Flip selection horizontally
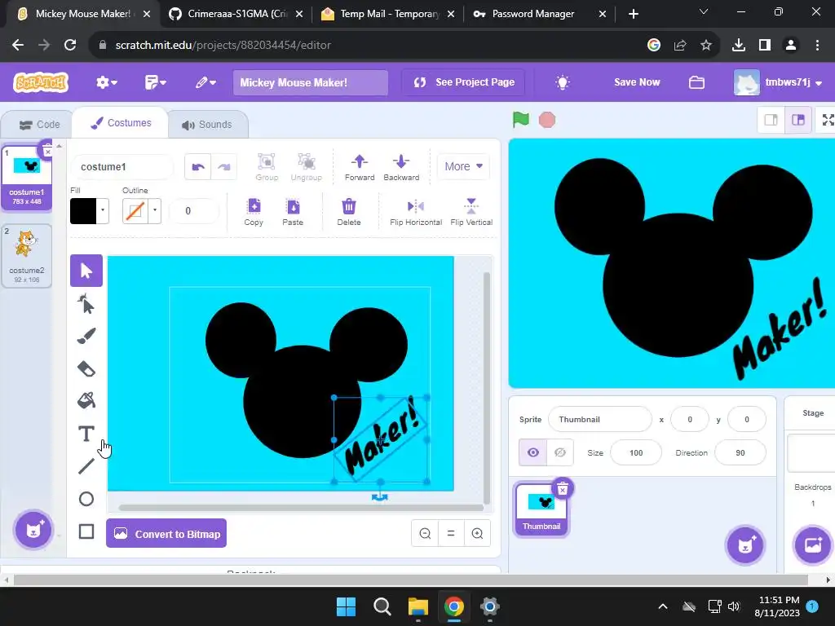835x626 pixels. tap(416, 212)
